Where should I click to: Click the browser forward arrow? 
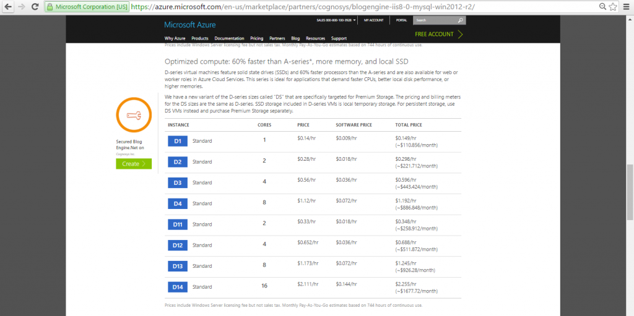pos(22,7)
